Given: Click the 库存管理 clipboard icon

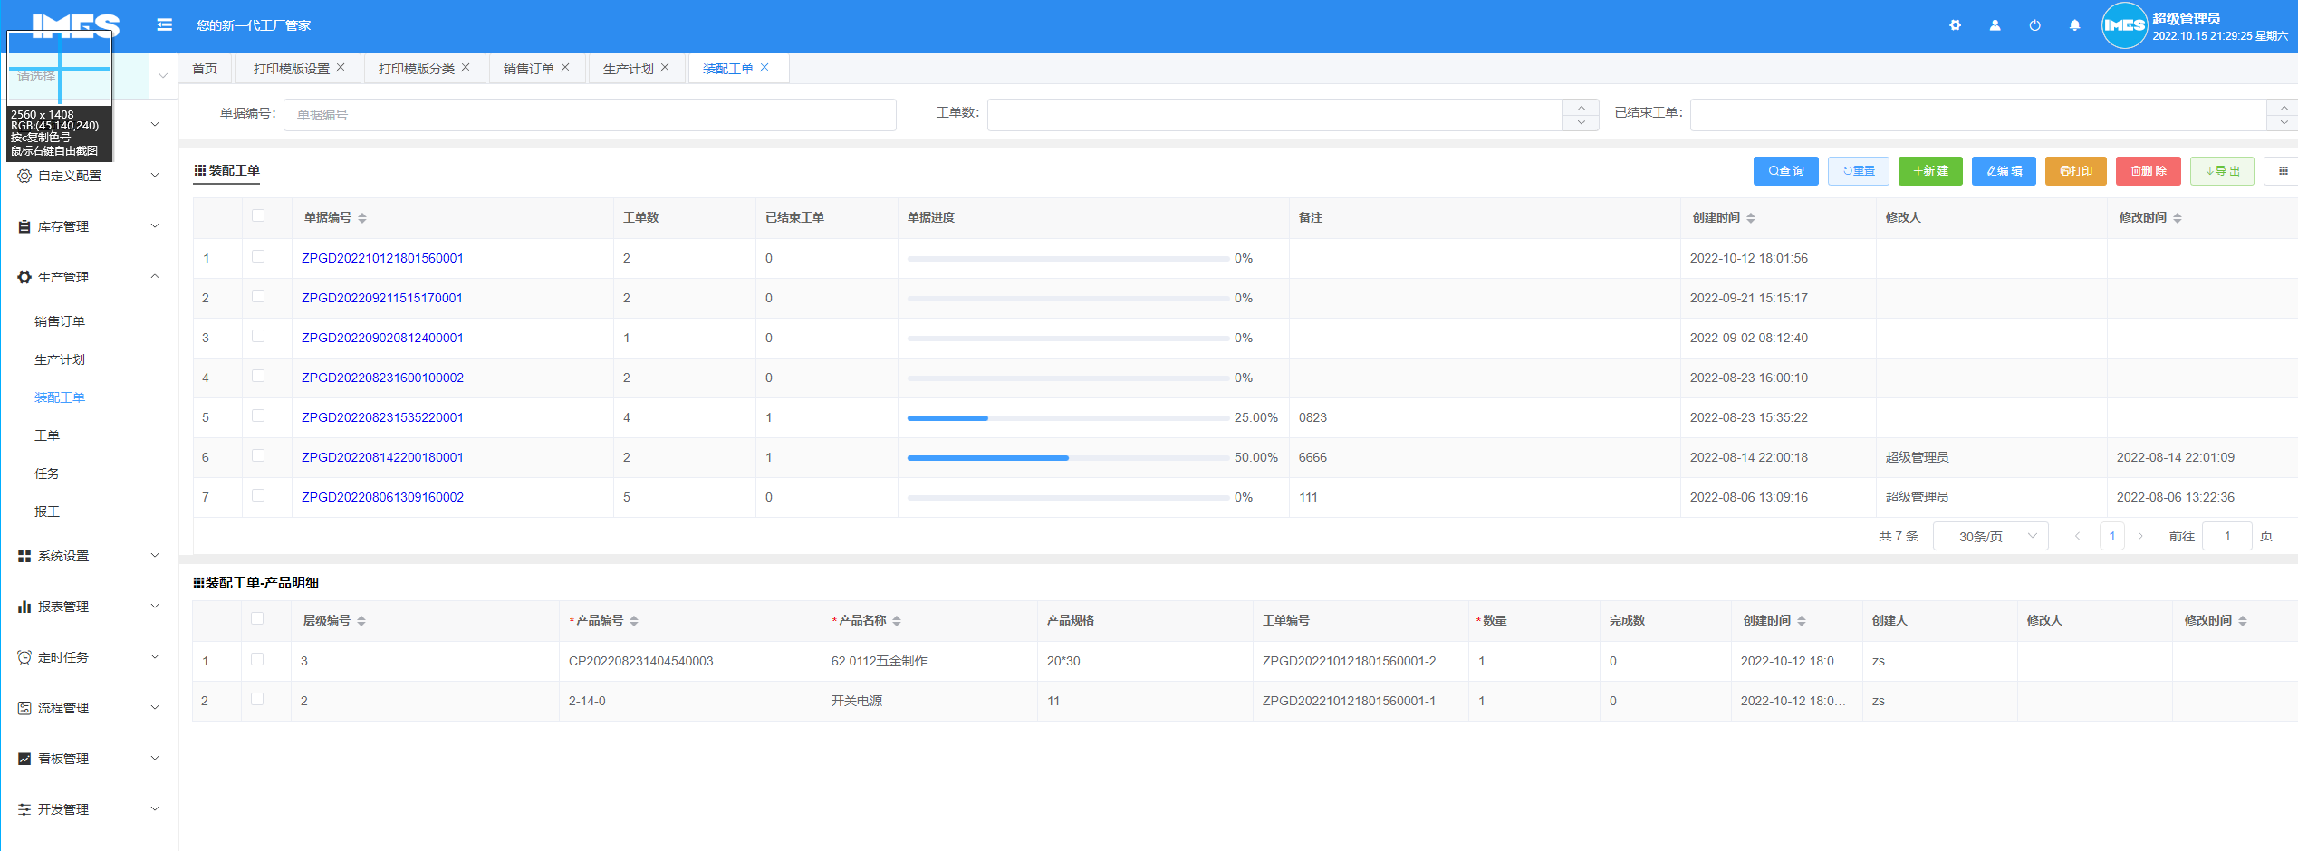Looking at the screenshot, I should (24, 226).
